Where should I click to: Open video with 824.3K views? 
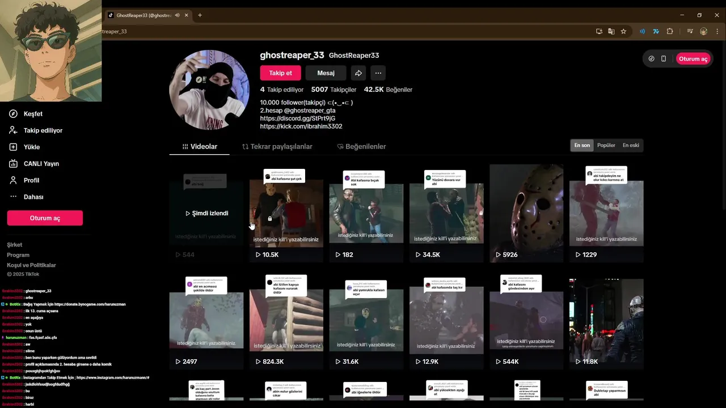point(286,321)
